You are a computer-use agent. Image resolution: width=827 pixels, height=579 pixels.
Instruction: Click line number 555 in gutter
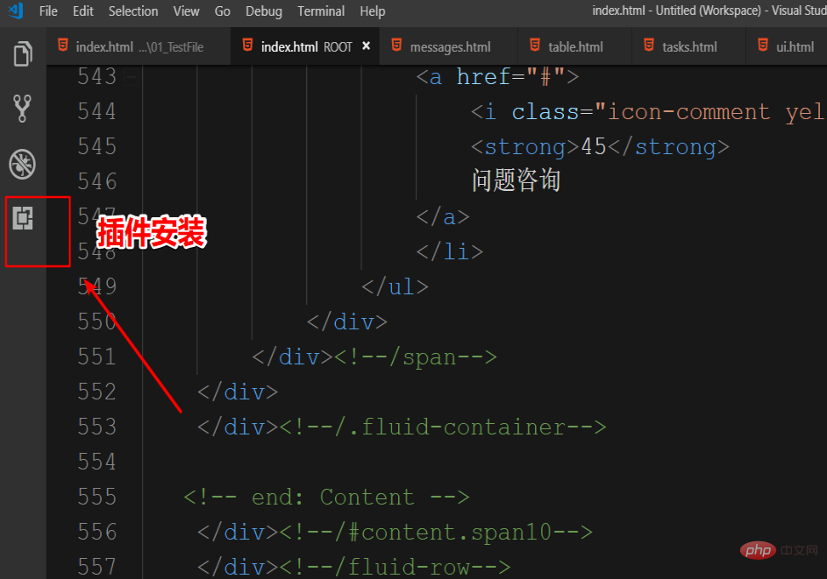(96, 497)
